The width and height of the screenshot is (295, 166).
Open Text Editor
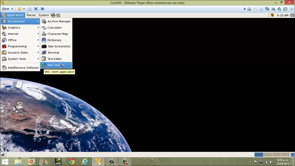[56, 59]
